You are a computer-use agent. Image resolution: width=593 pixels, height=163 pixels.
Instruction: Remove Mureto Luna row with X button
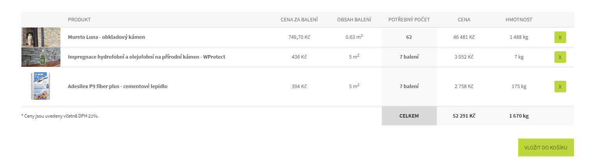coord(560,37)
